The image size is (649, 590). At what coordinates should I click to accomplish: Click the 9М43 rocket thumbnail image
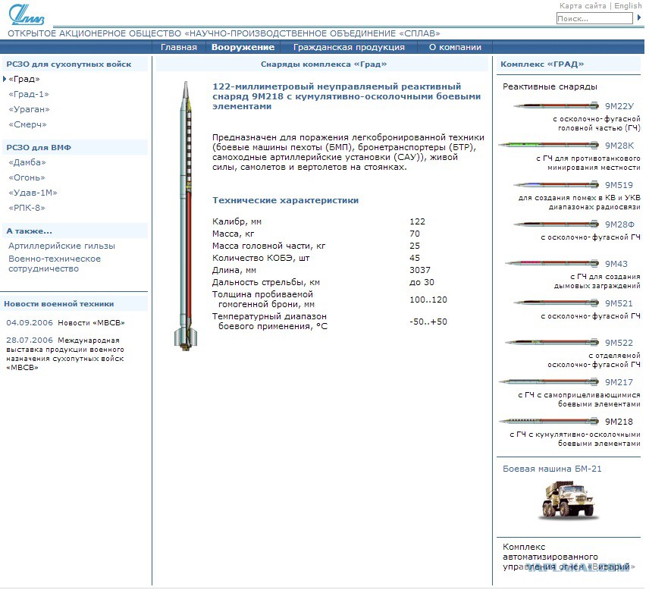[552, 263]
